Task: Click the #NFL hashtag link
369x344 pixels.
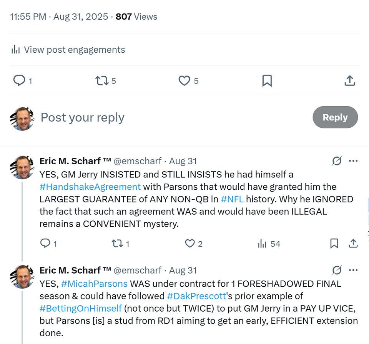Action: [232, 199]
